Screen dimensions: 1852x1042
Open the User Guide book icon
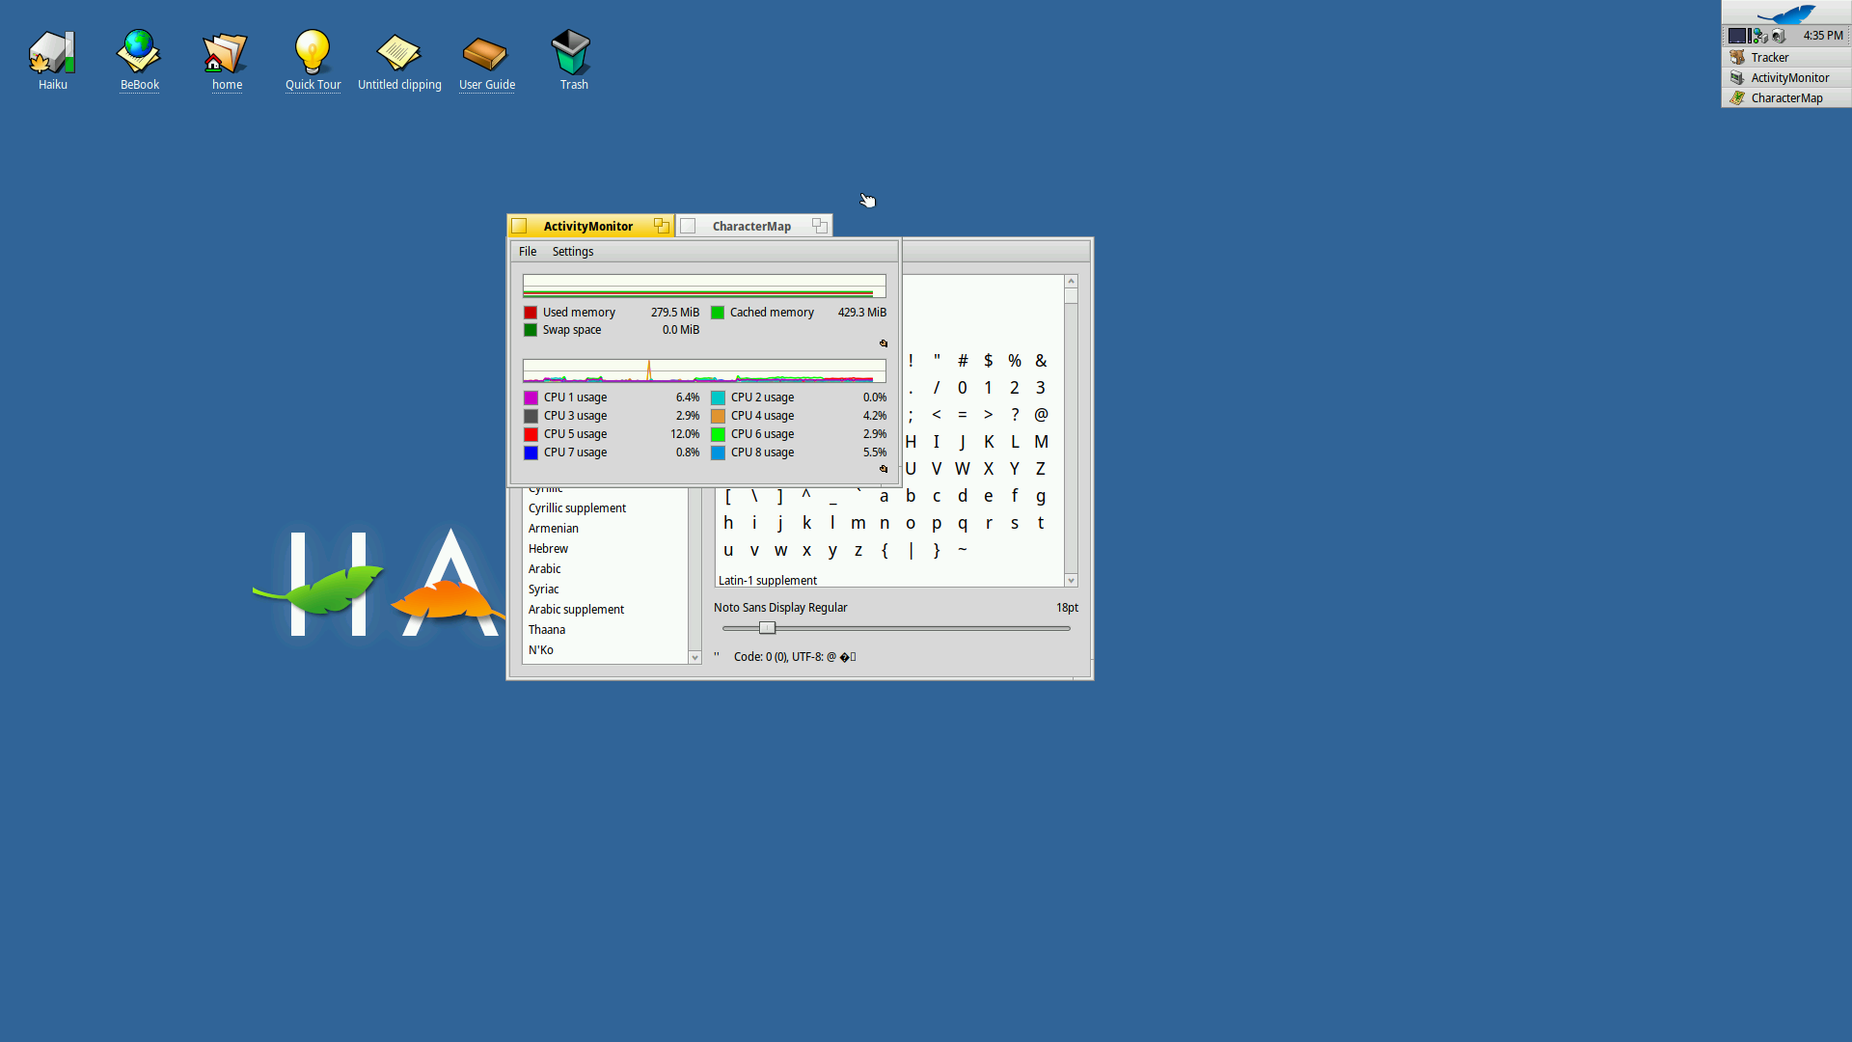pyautogui.click(x=485, y=53)
